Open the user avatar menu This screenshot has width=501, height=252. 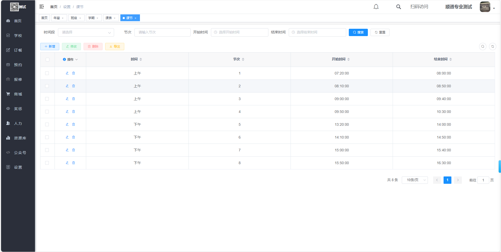(485, 7)
